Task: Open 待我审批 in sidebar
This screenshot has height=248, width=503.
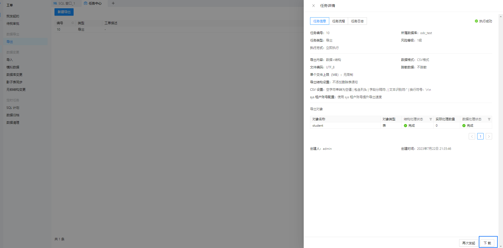Action: coord(13,24)
